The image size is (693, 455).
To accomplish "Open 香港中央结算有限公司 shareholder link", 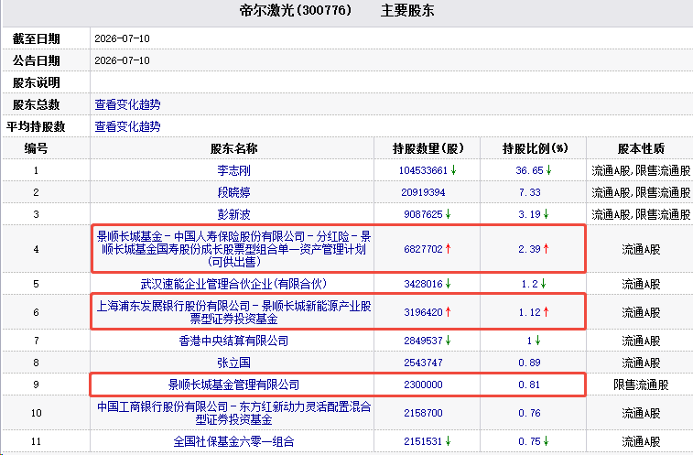I will pyautogui.click(x=233, y=341).
